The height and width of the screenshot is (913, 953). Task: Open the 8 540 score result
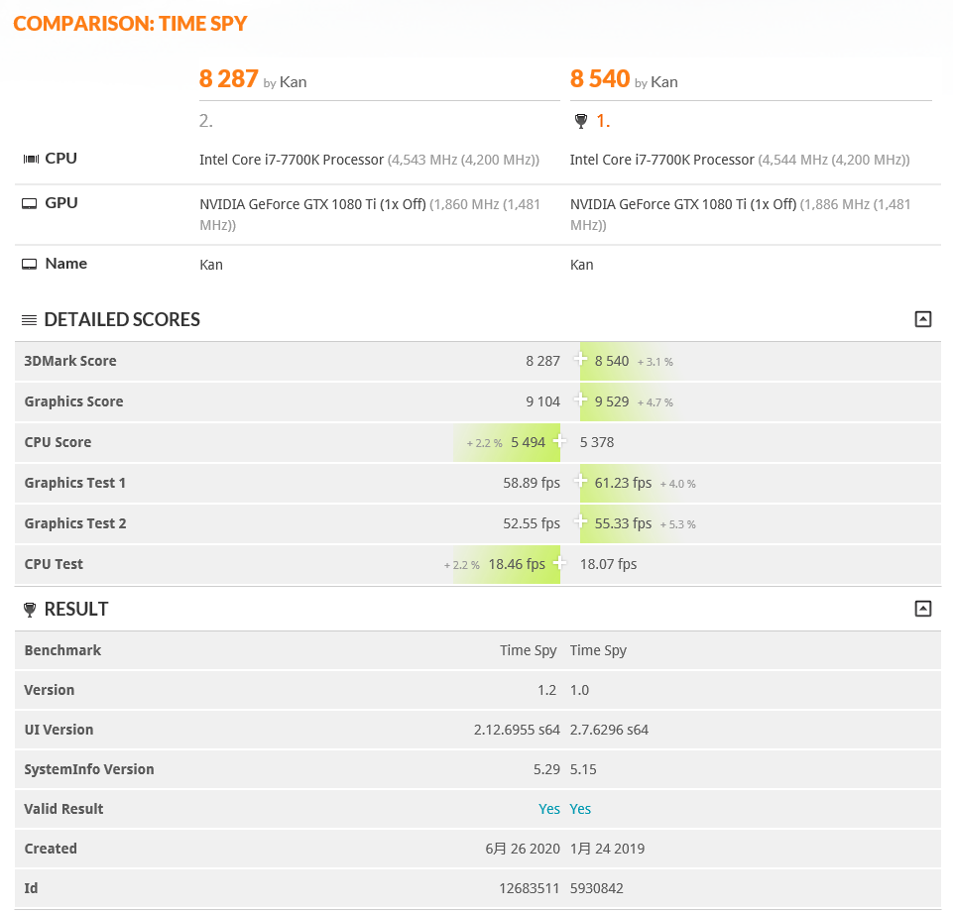click(599, 79)
